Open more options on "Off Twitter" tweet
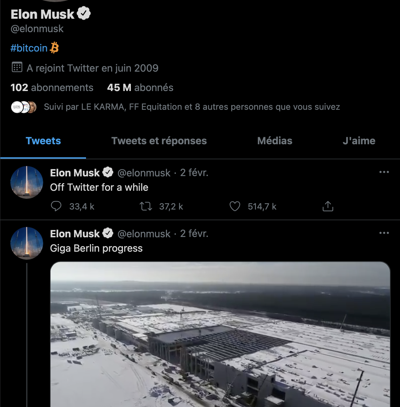This screenshot has height=407, width=400. [x=384, y=172]
